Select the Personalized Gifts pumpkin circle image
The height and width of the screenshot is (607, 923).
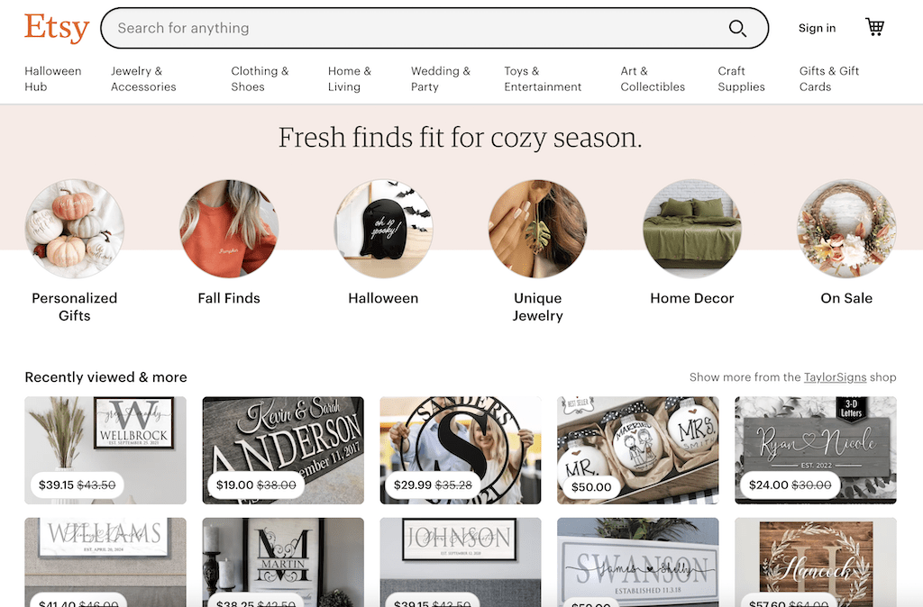coord(75,229)
